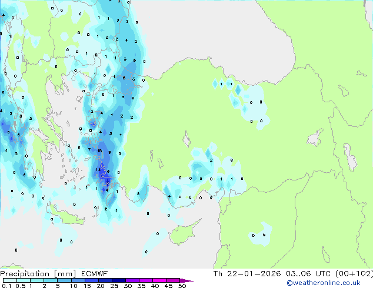Click the '50' legend scale label
The width and height of the screenshot is (373, 288).
pyautogui.click(x=182, y=286)
